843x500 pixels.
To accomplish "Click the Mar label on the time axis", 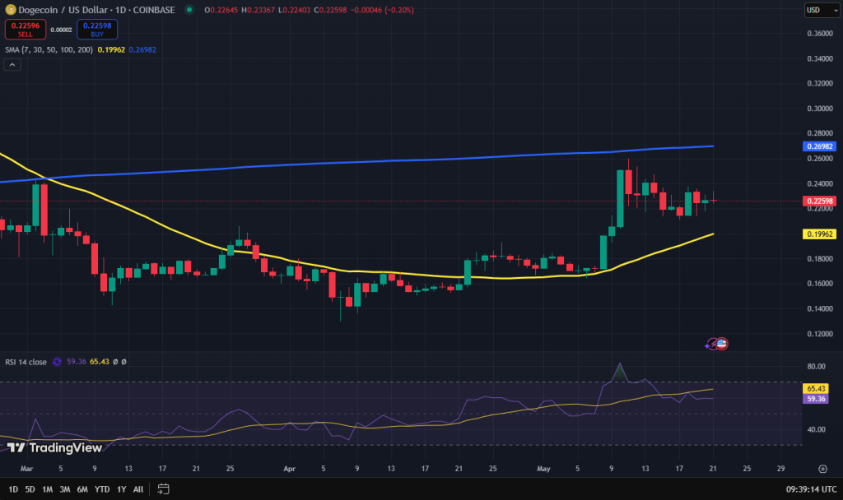I will click(26, 469).
